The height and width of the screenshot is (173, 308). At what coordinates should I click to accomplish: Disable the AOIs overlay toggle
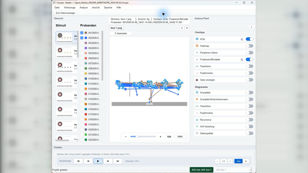click(249, 39)
